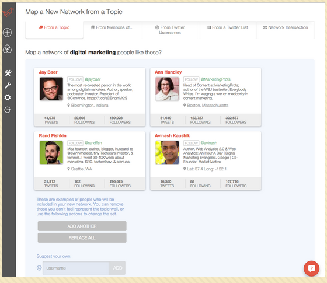Click the Seattle, WA location text
Viewport: 327px width, 283px height.
tap(82, 169)
